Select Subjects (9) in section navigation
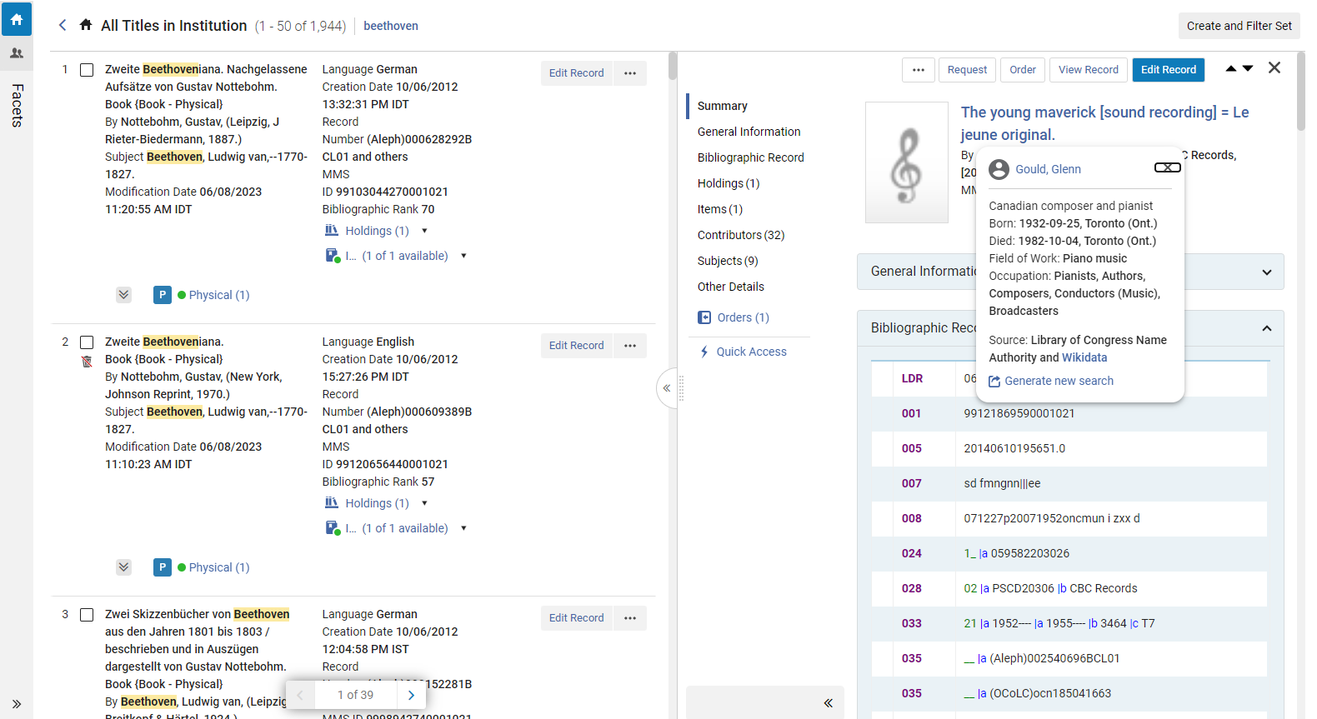Image resolution: width=1317 pixels, height=719 pixels. tap(728, 261)
